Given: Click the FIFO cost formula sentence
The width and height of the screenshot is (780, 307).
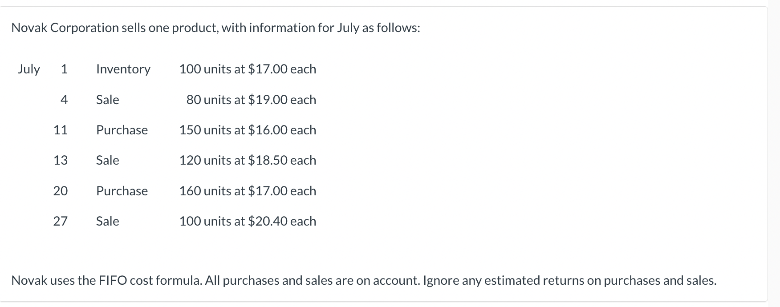Looking at the screenshot, I should (364, 280).
